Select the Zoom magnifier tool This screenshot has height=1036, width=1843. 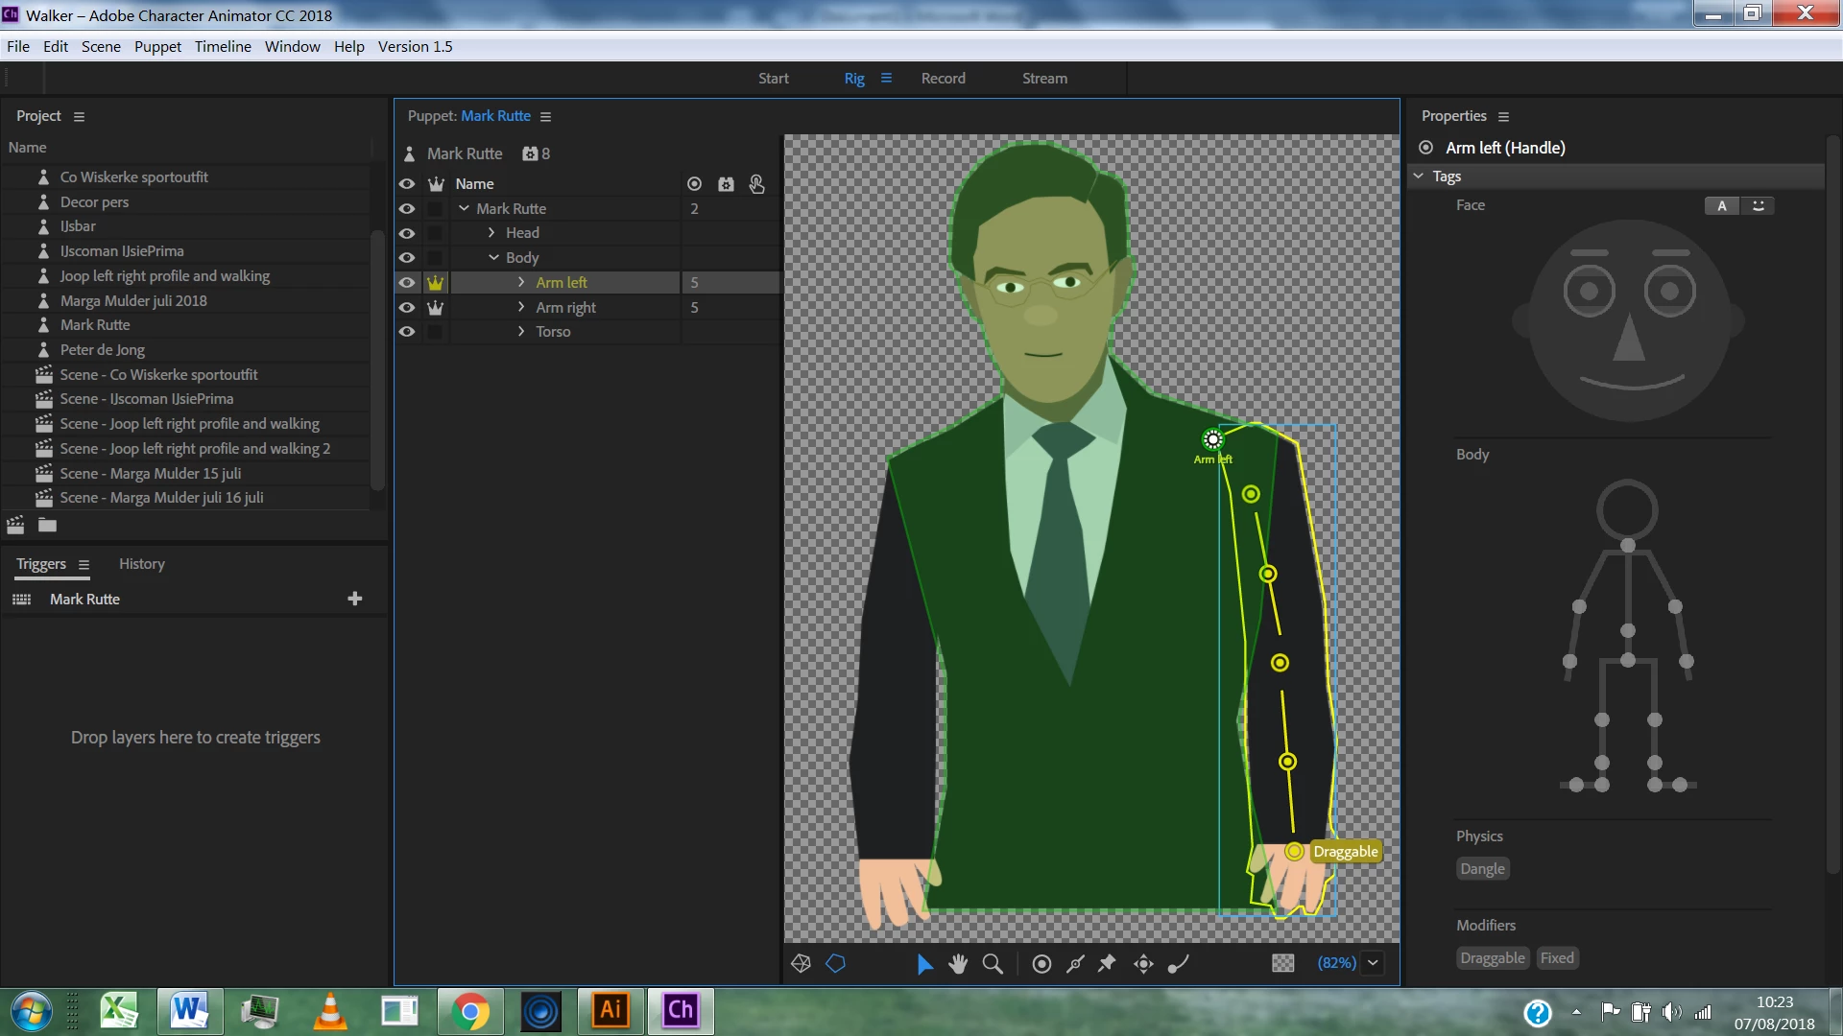tap(993, 964)
